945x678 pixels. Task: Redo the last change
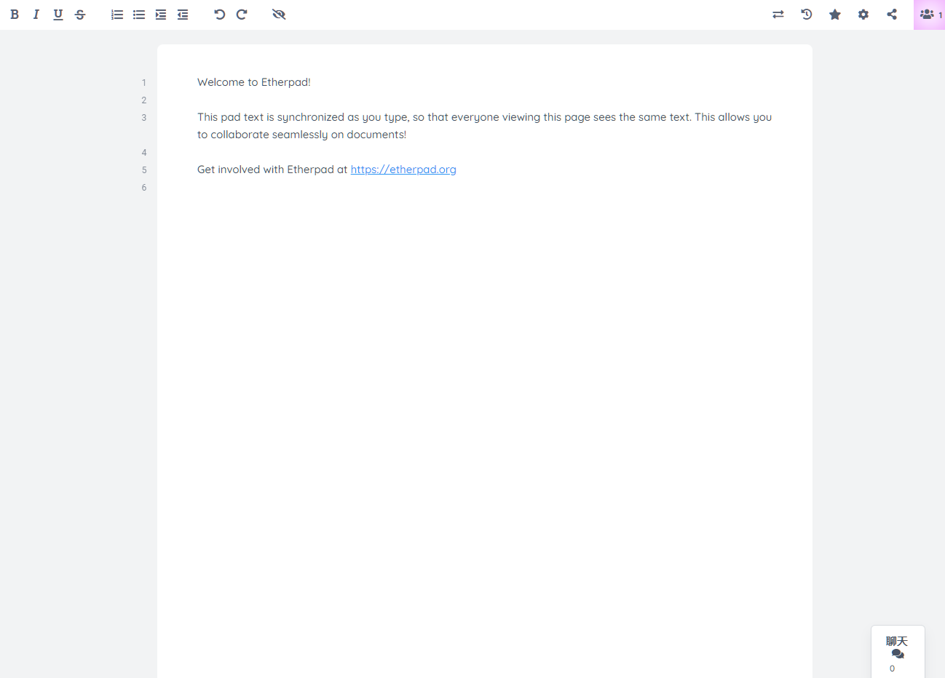242,15
